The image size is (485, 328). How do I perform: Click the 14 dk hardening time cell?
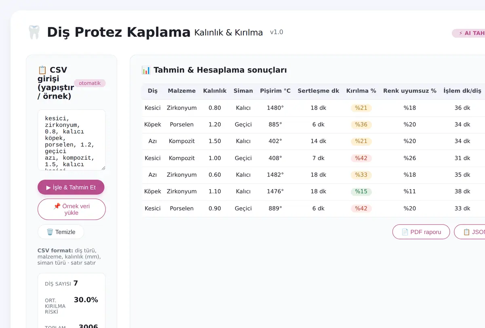point(318,141)
